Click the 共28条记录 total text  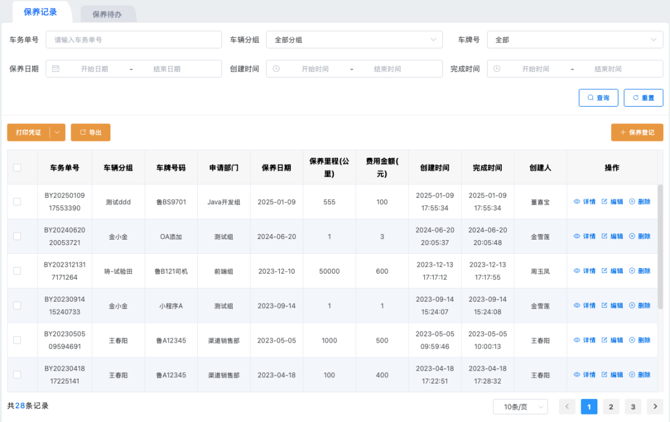(28, 406)
